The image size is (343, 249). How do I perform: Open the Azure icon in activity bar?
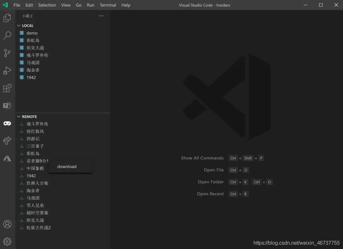[x=7, y=158]
